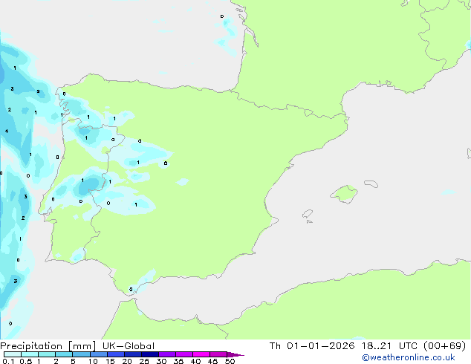
Task: Click Ibiza island outline on the map
Action: [x=308, y=214]
